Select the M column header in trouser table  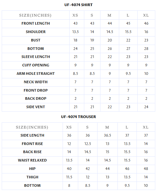[x=107, y=127]
